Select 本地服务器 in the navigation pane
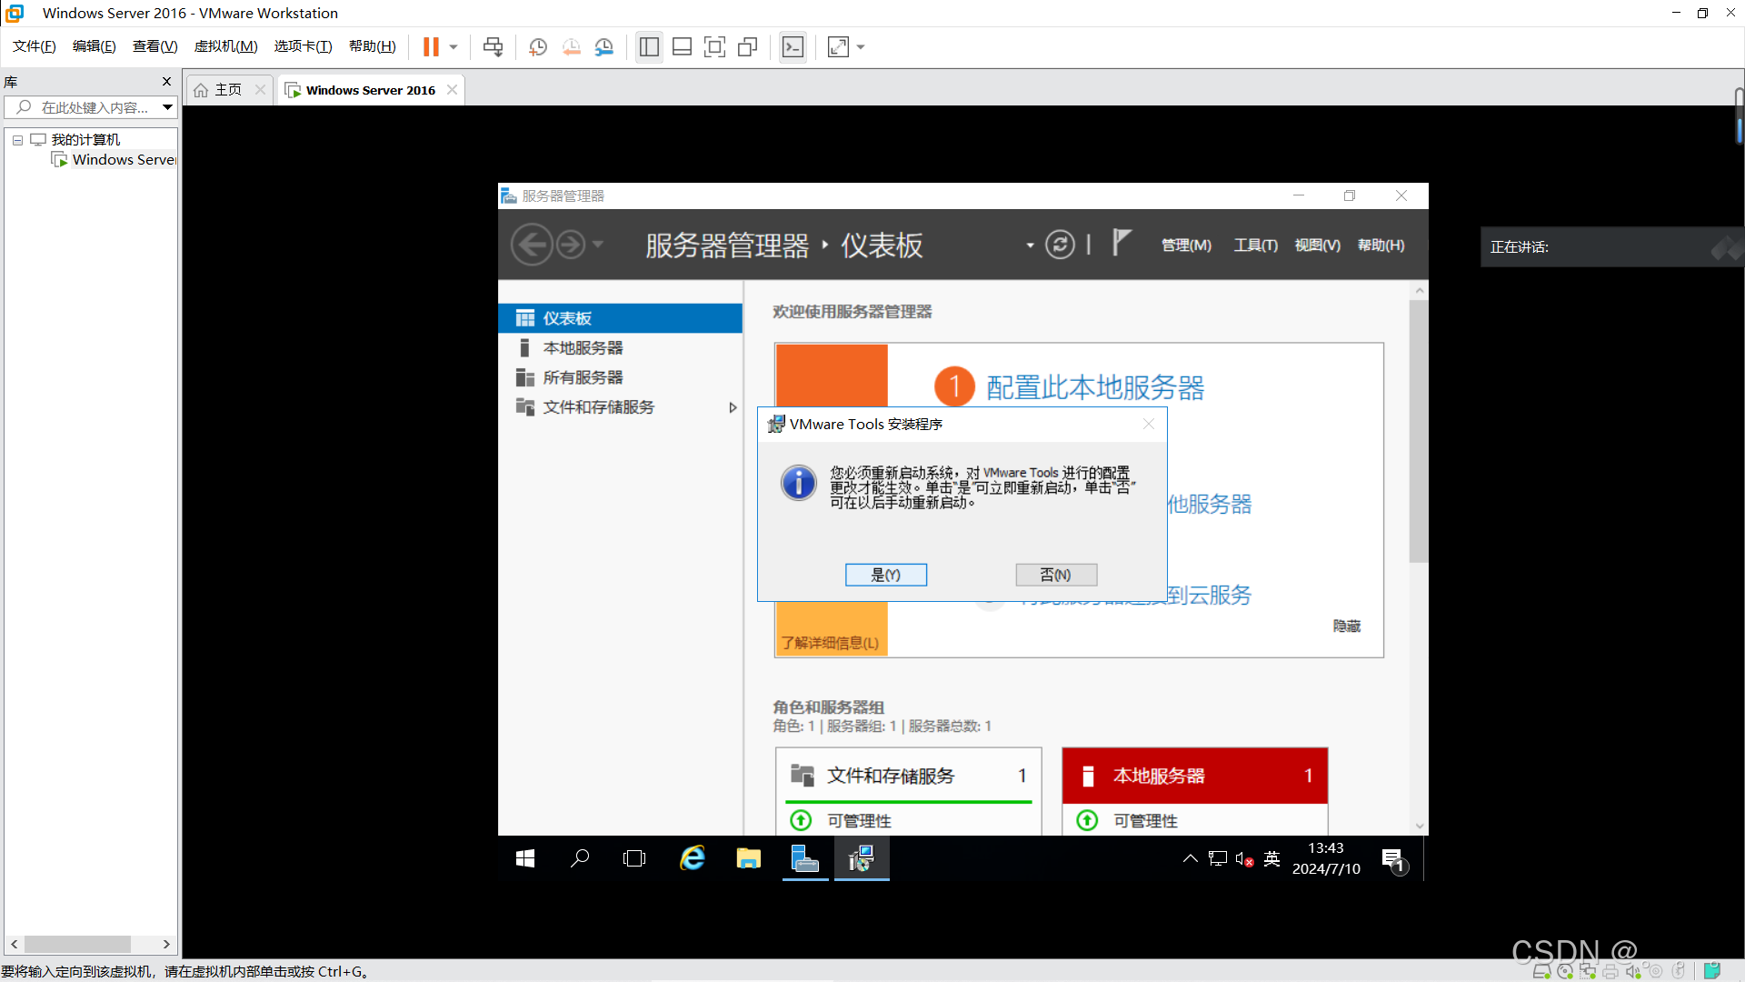 click(621, 348)
